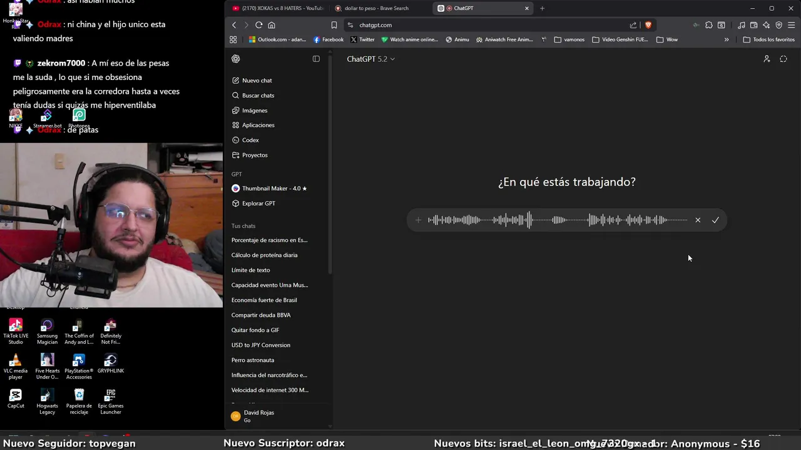The height and width of the screenshot is (450, 801).
Task: Open the 'Watch anime online' bookmark
Action: pyautogui.click(x=410, y=39)
